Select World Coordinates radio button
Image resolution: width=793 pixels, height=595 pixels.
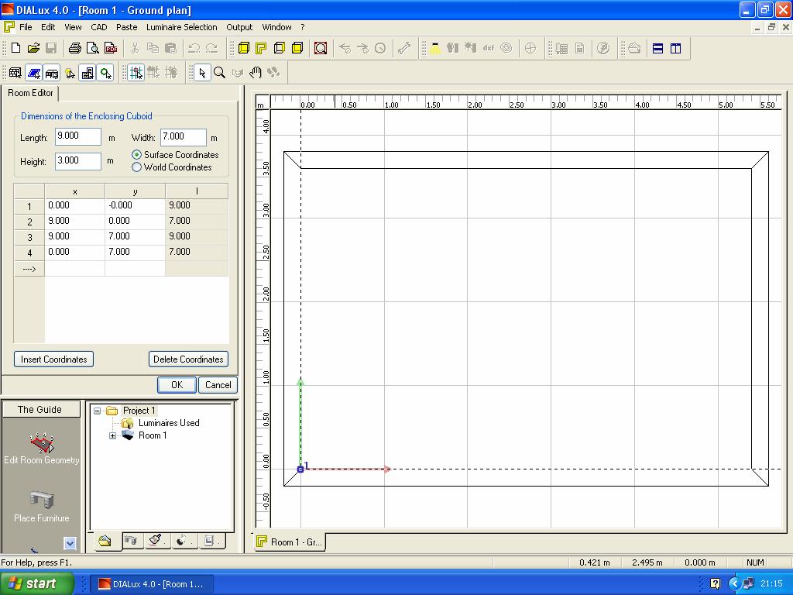pos(136,167)
